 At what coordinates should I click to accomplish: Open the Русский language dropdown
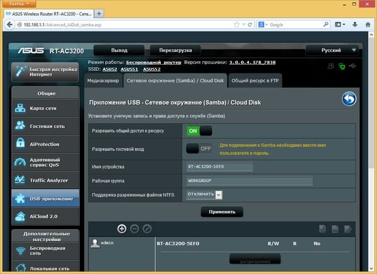(332, 50)
